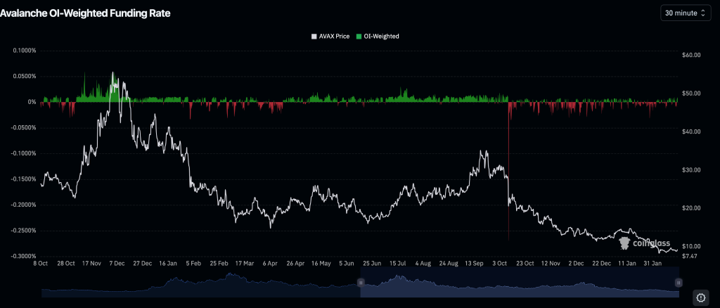This screenshot has height=308, width=720.
Task: Click the $7.47 minimum price label
Action: point(690,257)
